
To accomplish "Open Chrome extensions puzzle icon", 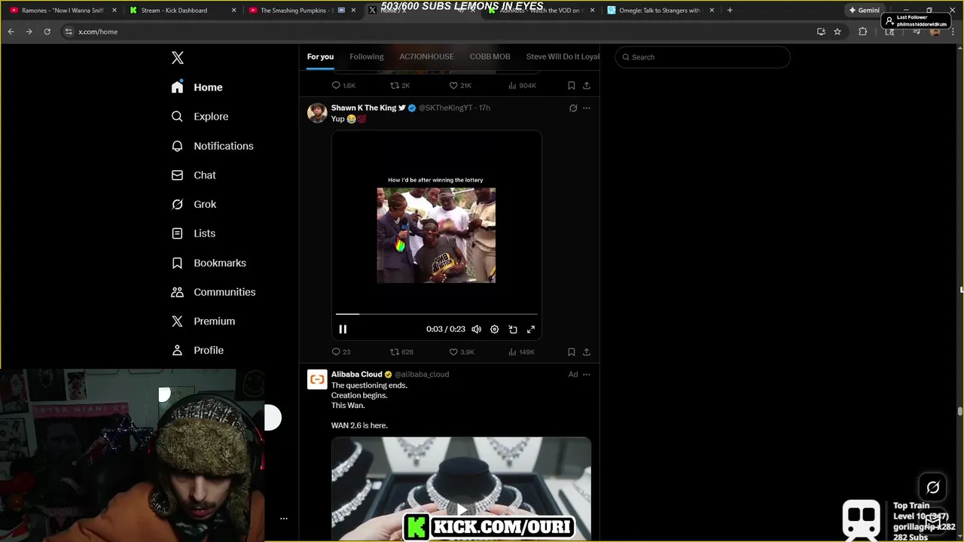I will coord(863,32).
